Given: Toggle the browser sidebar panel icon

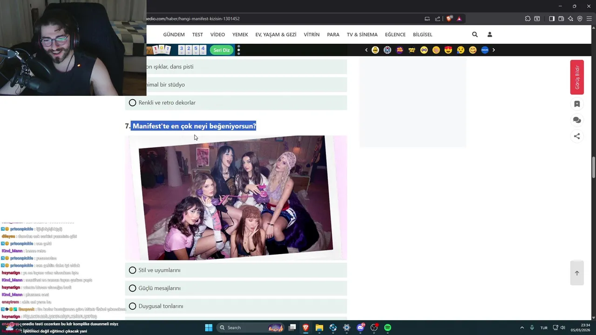Looking at the screenshot, I should tap(552, 19).
